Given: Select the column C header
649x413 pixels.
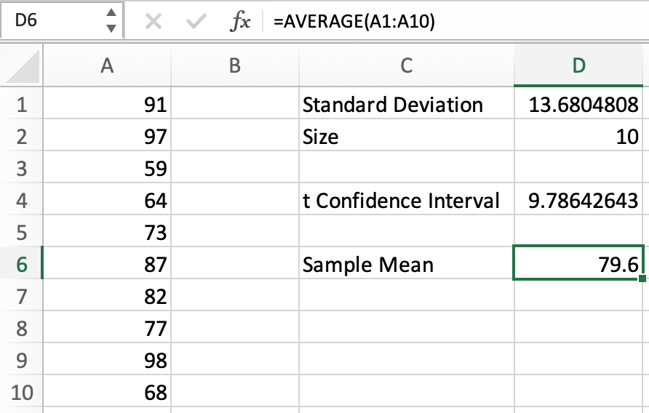Looking at the screenshot, I should (x=406, y=65).
